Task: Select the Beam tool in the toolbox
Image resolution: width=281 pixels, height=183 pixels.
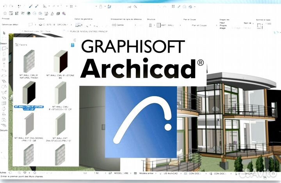Action: (x=4, y=70)
